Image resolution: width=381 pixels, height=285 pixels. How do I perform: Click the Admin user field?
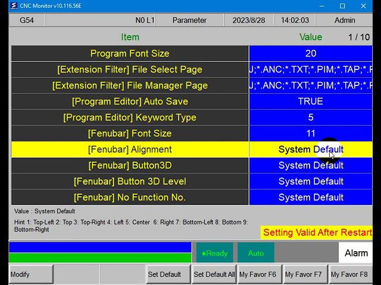click(344, 20)
